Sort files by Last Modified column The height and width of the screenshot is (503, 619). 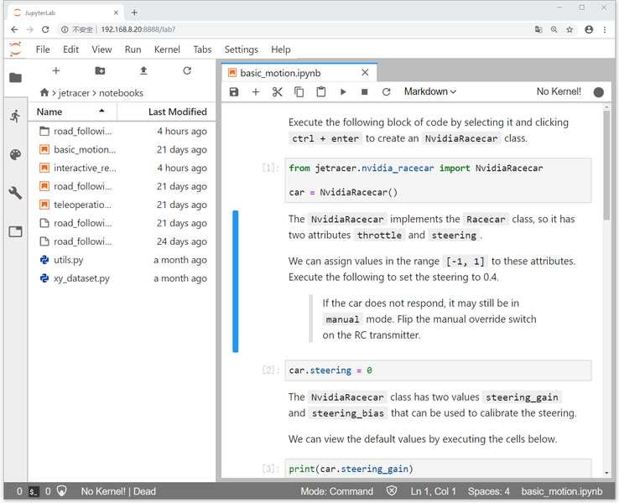tap(167, 111)
